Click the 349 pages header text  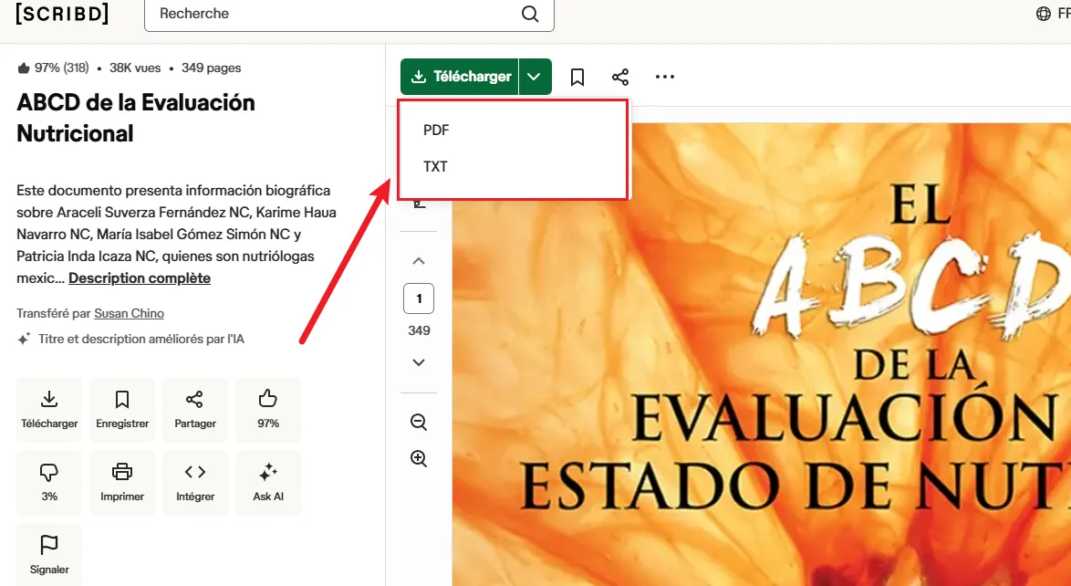(211, 68)
